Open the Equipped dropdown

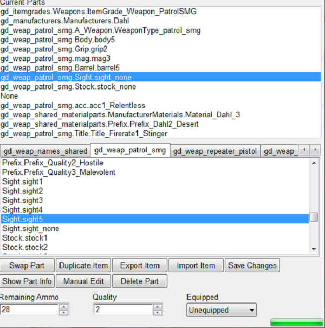221,310
